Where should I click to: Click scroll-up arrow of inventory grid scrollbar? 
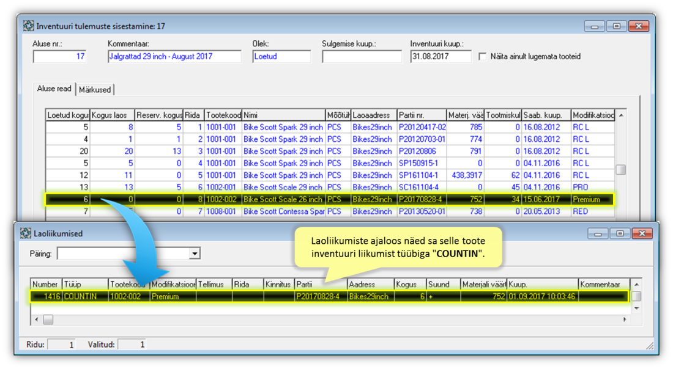(620, 115)
